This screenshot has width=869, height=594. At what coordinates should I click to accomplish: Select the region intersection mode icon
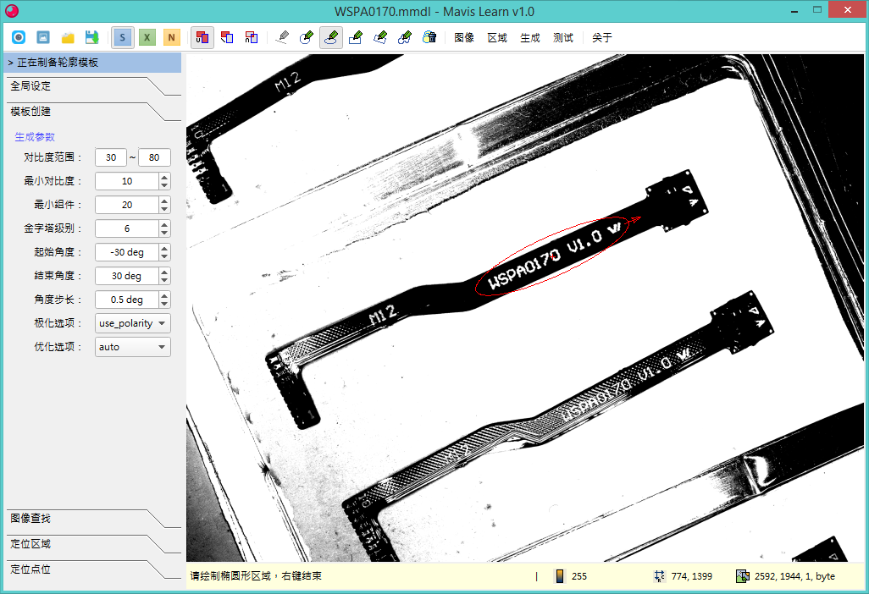pyautogui.click(x=252, y=37)
